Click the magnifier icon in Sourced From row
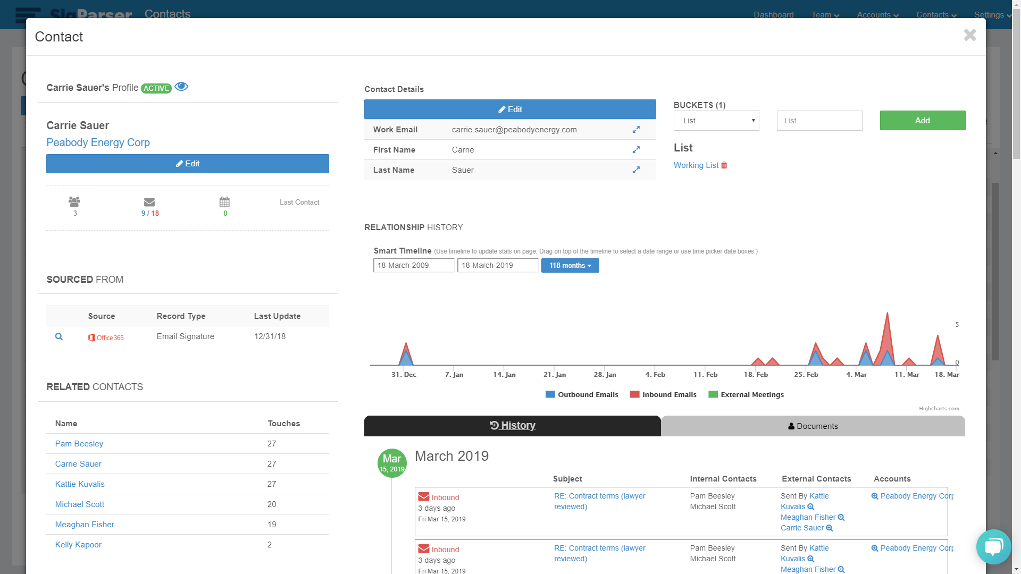The image size is (1021, 574). click(59, 336)
